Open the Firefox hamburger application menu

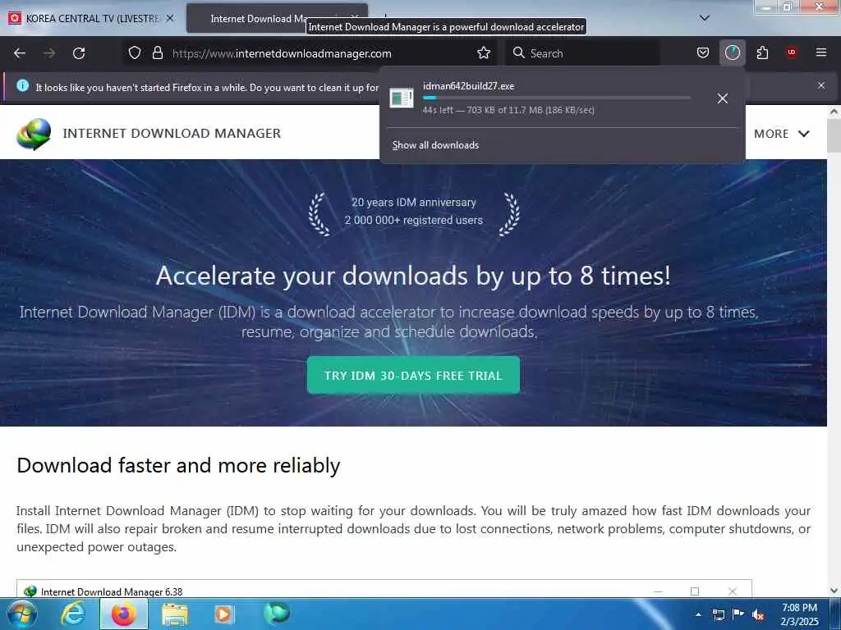(x=820, y=52)
